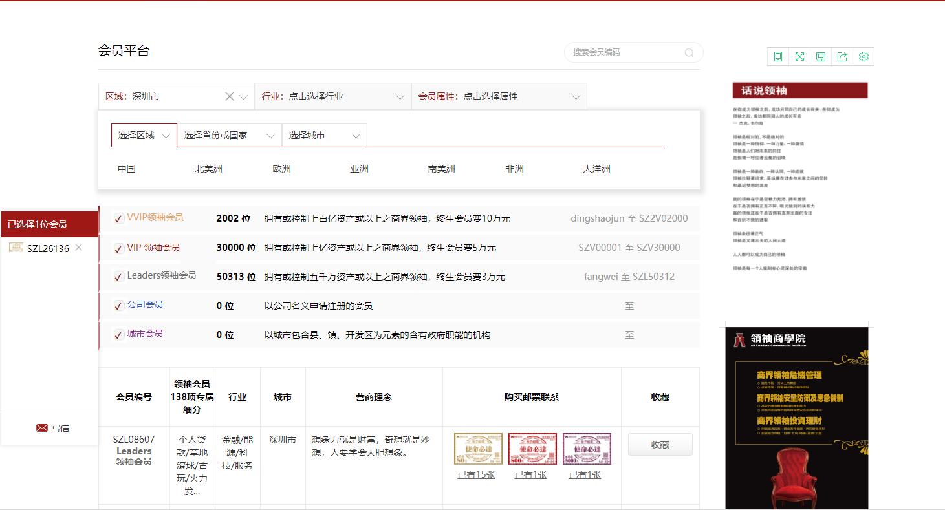The image size is (945, 510).
Task: Remove selected member SZL26136
Action: pyautogui.click(x=79, y=248)
